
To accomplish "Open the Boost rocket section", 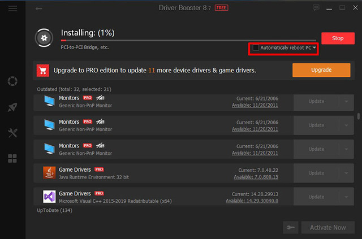I will (12, 107).
